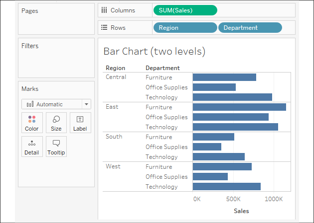Click the Region column header

pyautogui.click(x=116, y=68)
